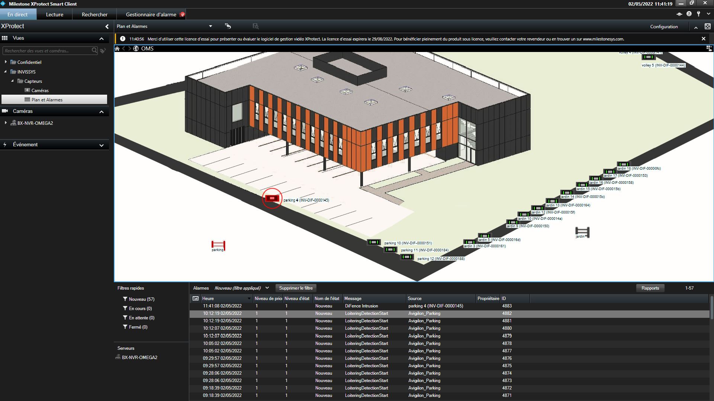This screenshot has width=714, height=401.
Task: Click the reload view icon in toolbar
Action: (228, 26)
